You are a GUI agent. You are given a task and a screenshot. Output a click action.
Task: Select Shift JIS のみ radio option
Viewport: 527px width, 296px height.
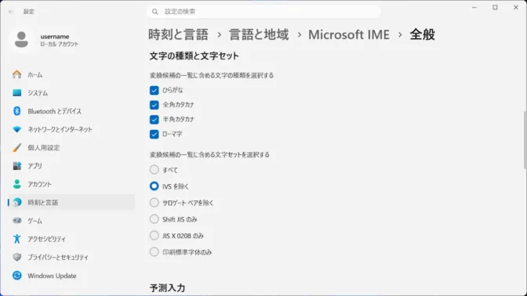154,218
